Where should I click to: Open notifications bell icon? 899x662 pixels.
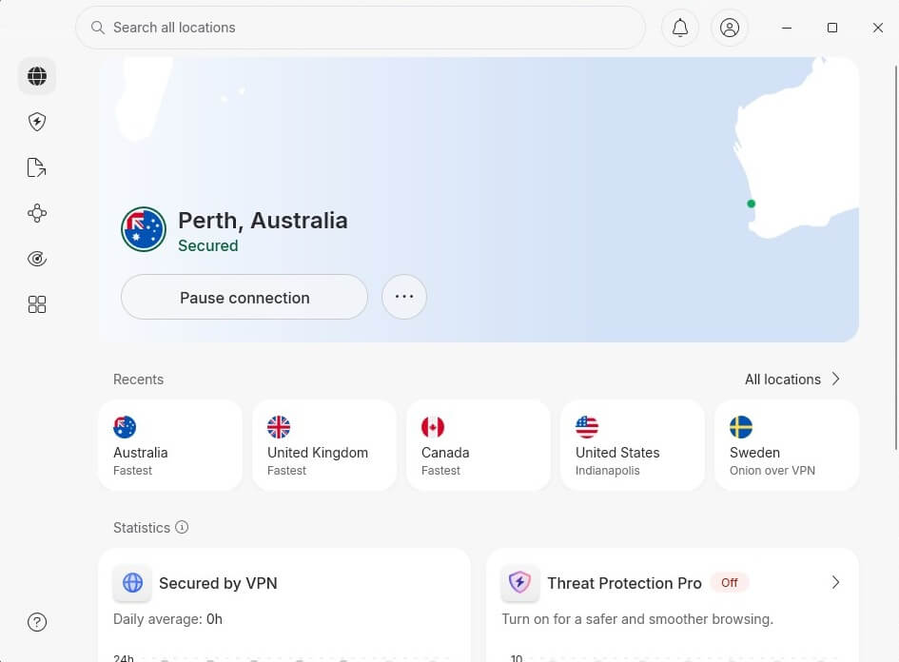680,28
